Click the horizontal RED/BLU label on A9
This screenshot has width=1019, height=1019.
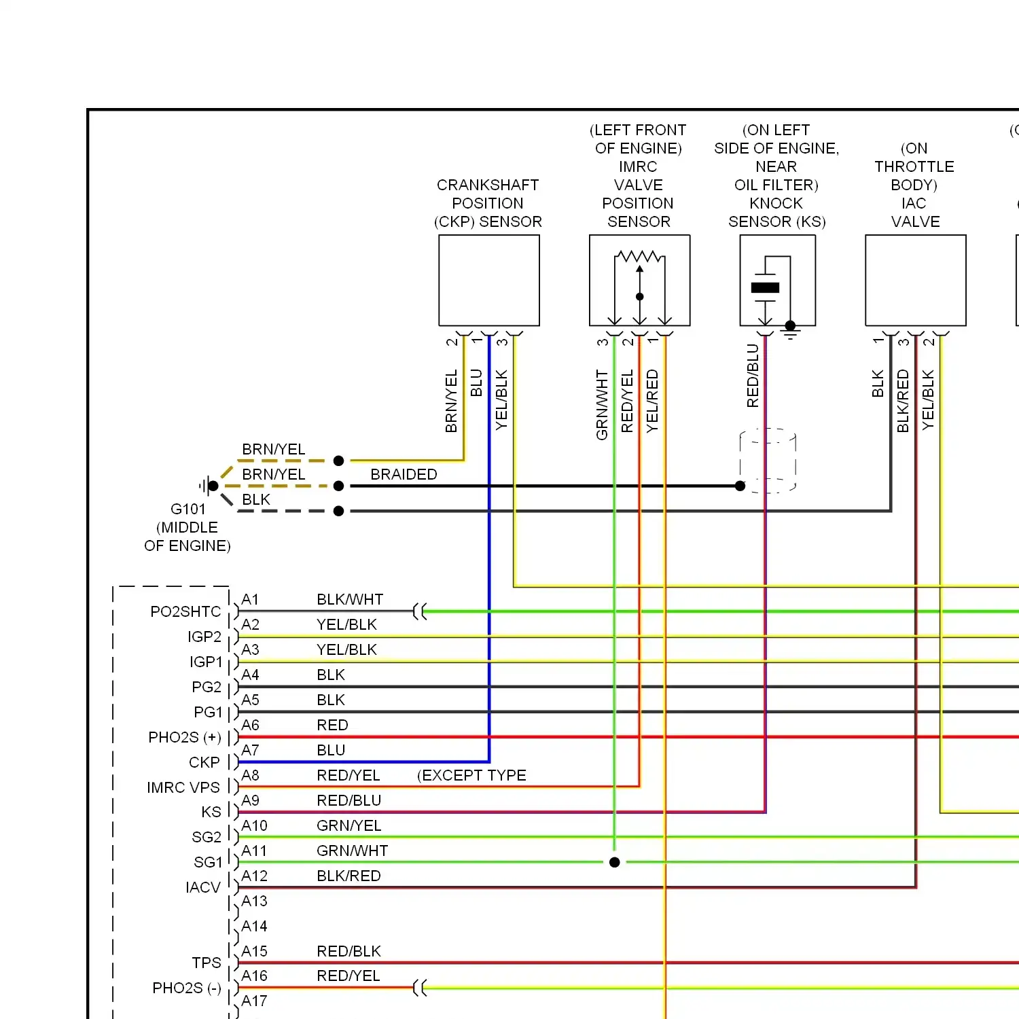click(x=348, y=800)
